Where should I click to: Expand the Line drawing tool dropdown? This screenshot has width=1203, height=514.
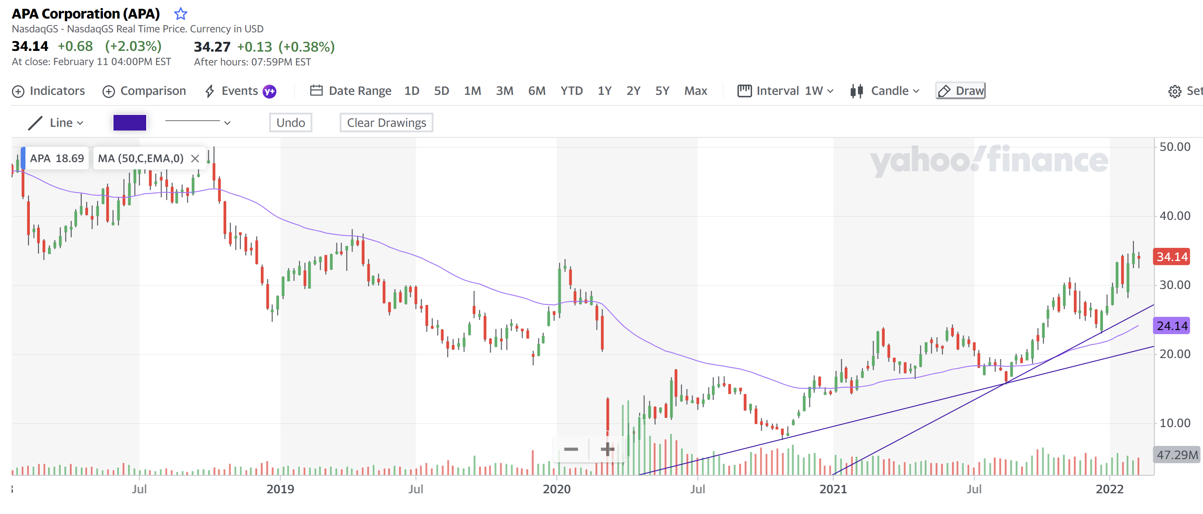56,123
